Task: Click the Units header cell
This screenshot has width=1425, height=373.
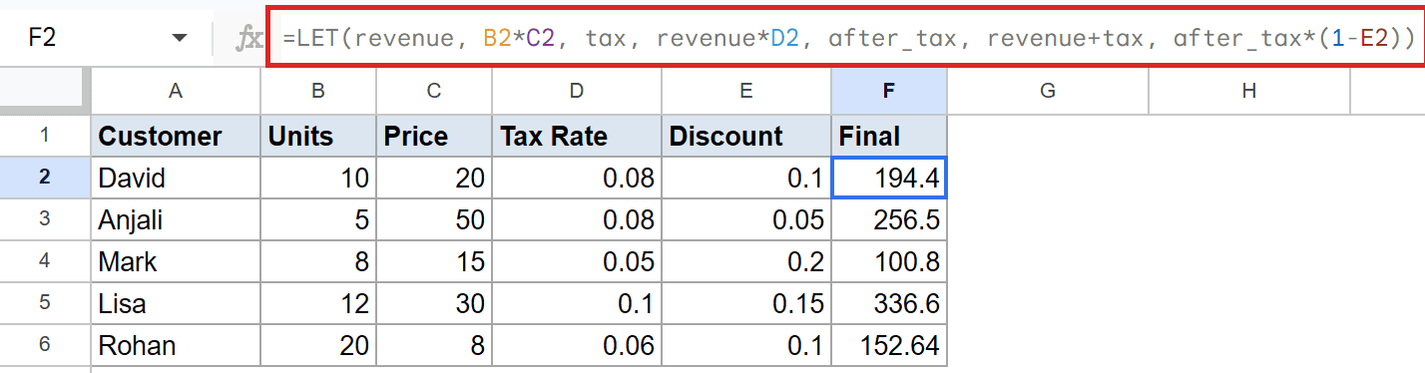Action: point(318,136)
